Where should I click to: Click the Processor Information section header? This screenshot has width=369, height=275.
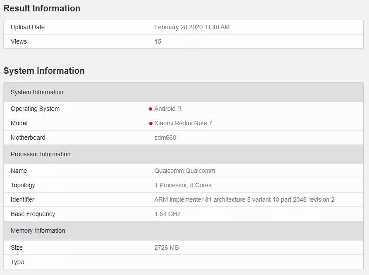pos(183,154)
